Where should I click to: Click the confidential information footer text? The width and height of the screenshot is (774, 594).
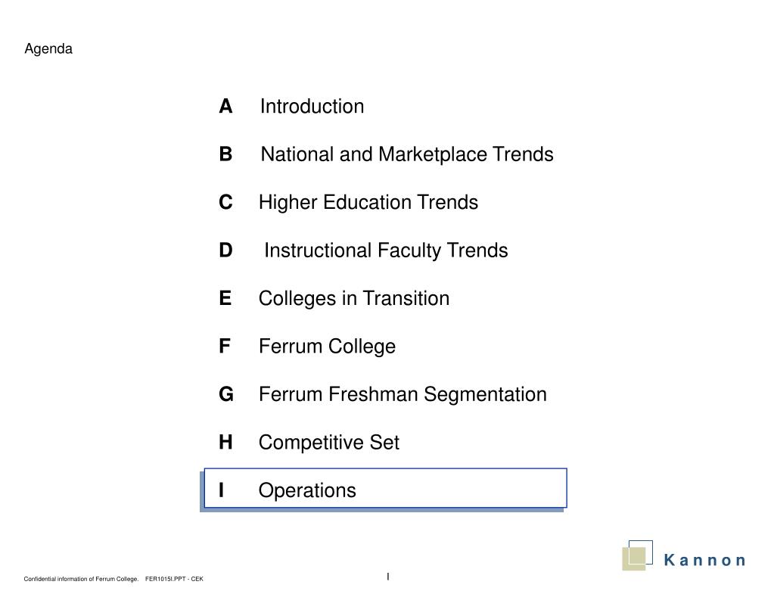click(81, 579)
